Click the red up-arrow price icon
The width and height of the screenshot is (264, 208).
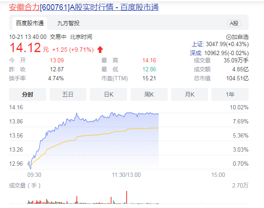point(100,49)
